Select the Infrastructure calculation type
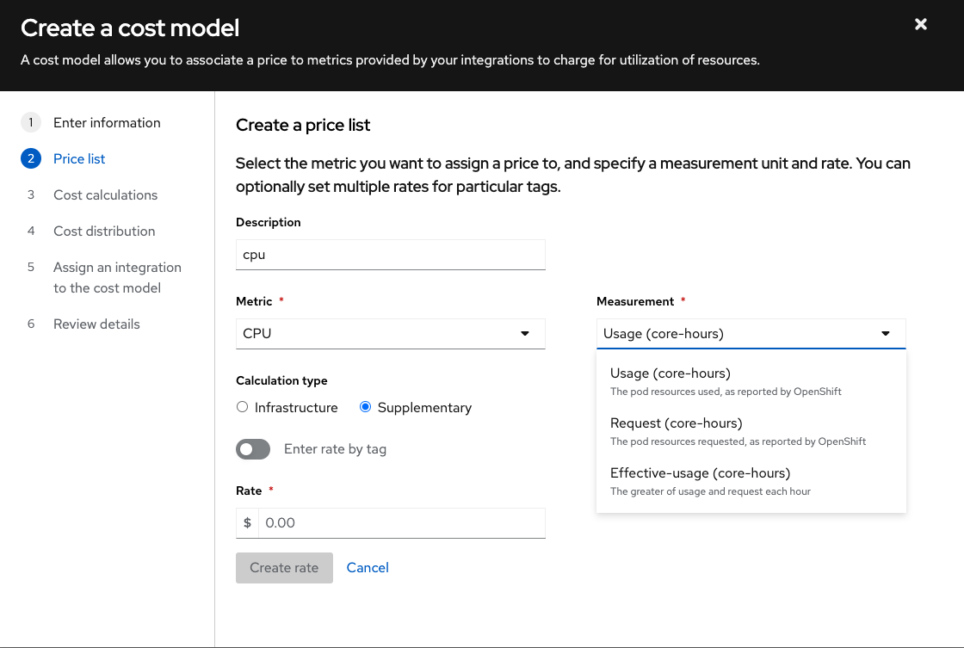Screen dimensions: 964x648 (x=242, y=407)
